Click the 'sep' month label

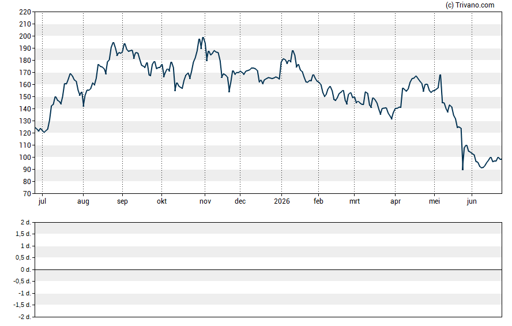(x=122, y=201)
